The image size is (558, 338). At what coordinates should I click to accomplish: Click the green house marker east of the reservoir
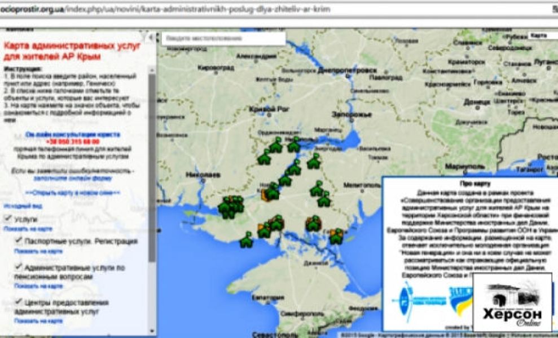pos(314,162)
